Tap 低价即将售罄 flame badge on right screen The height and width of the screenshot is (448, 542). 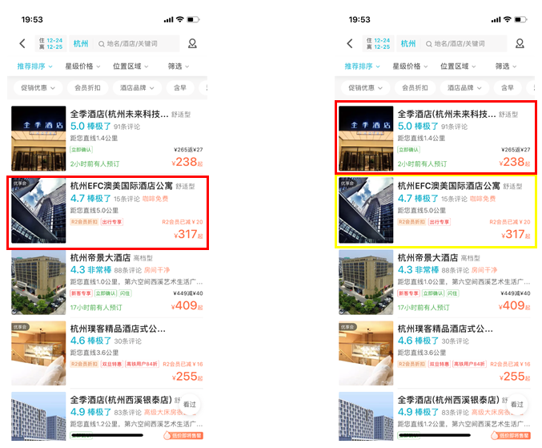pyautogui.click(x=511, y=435)
